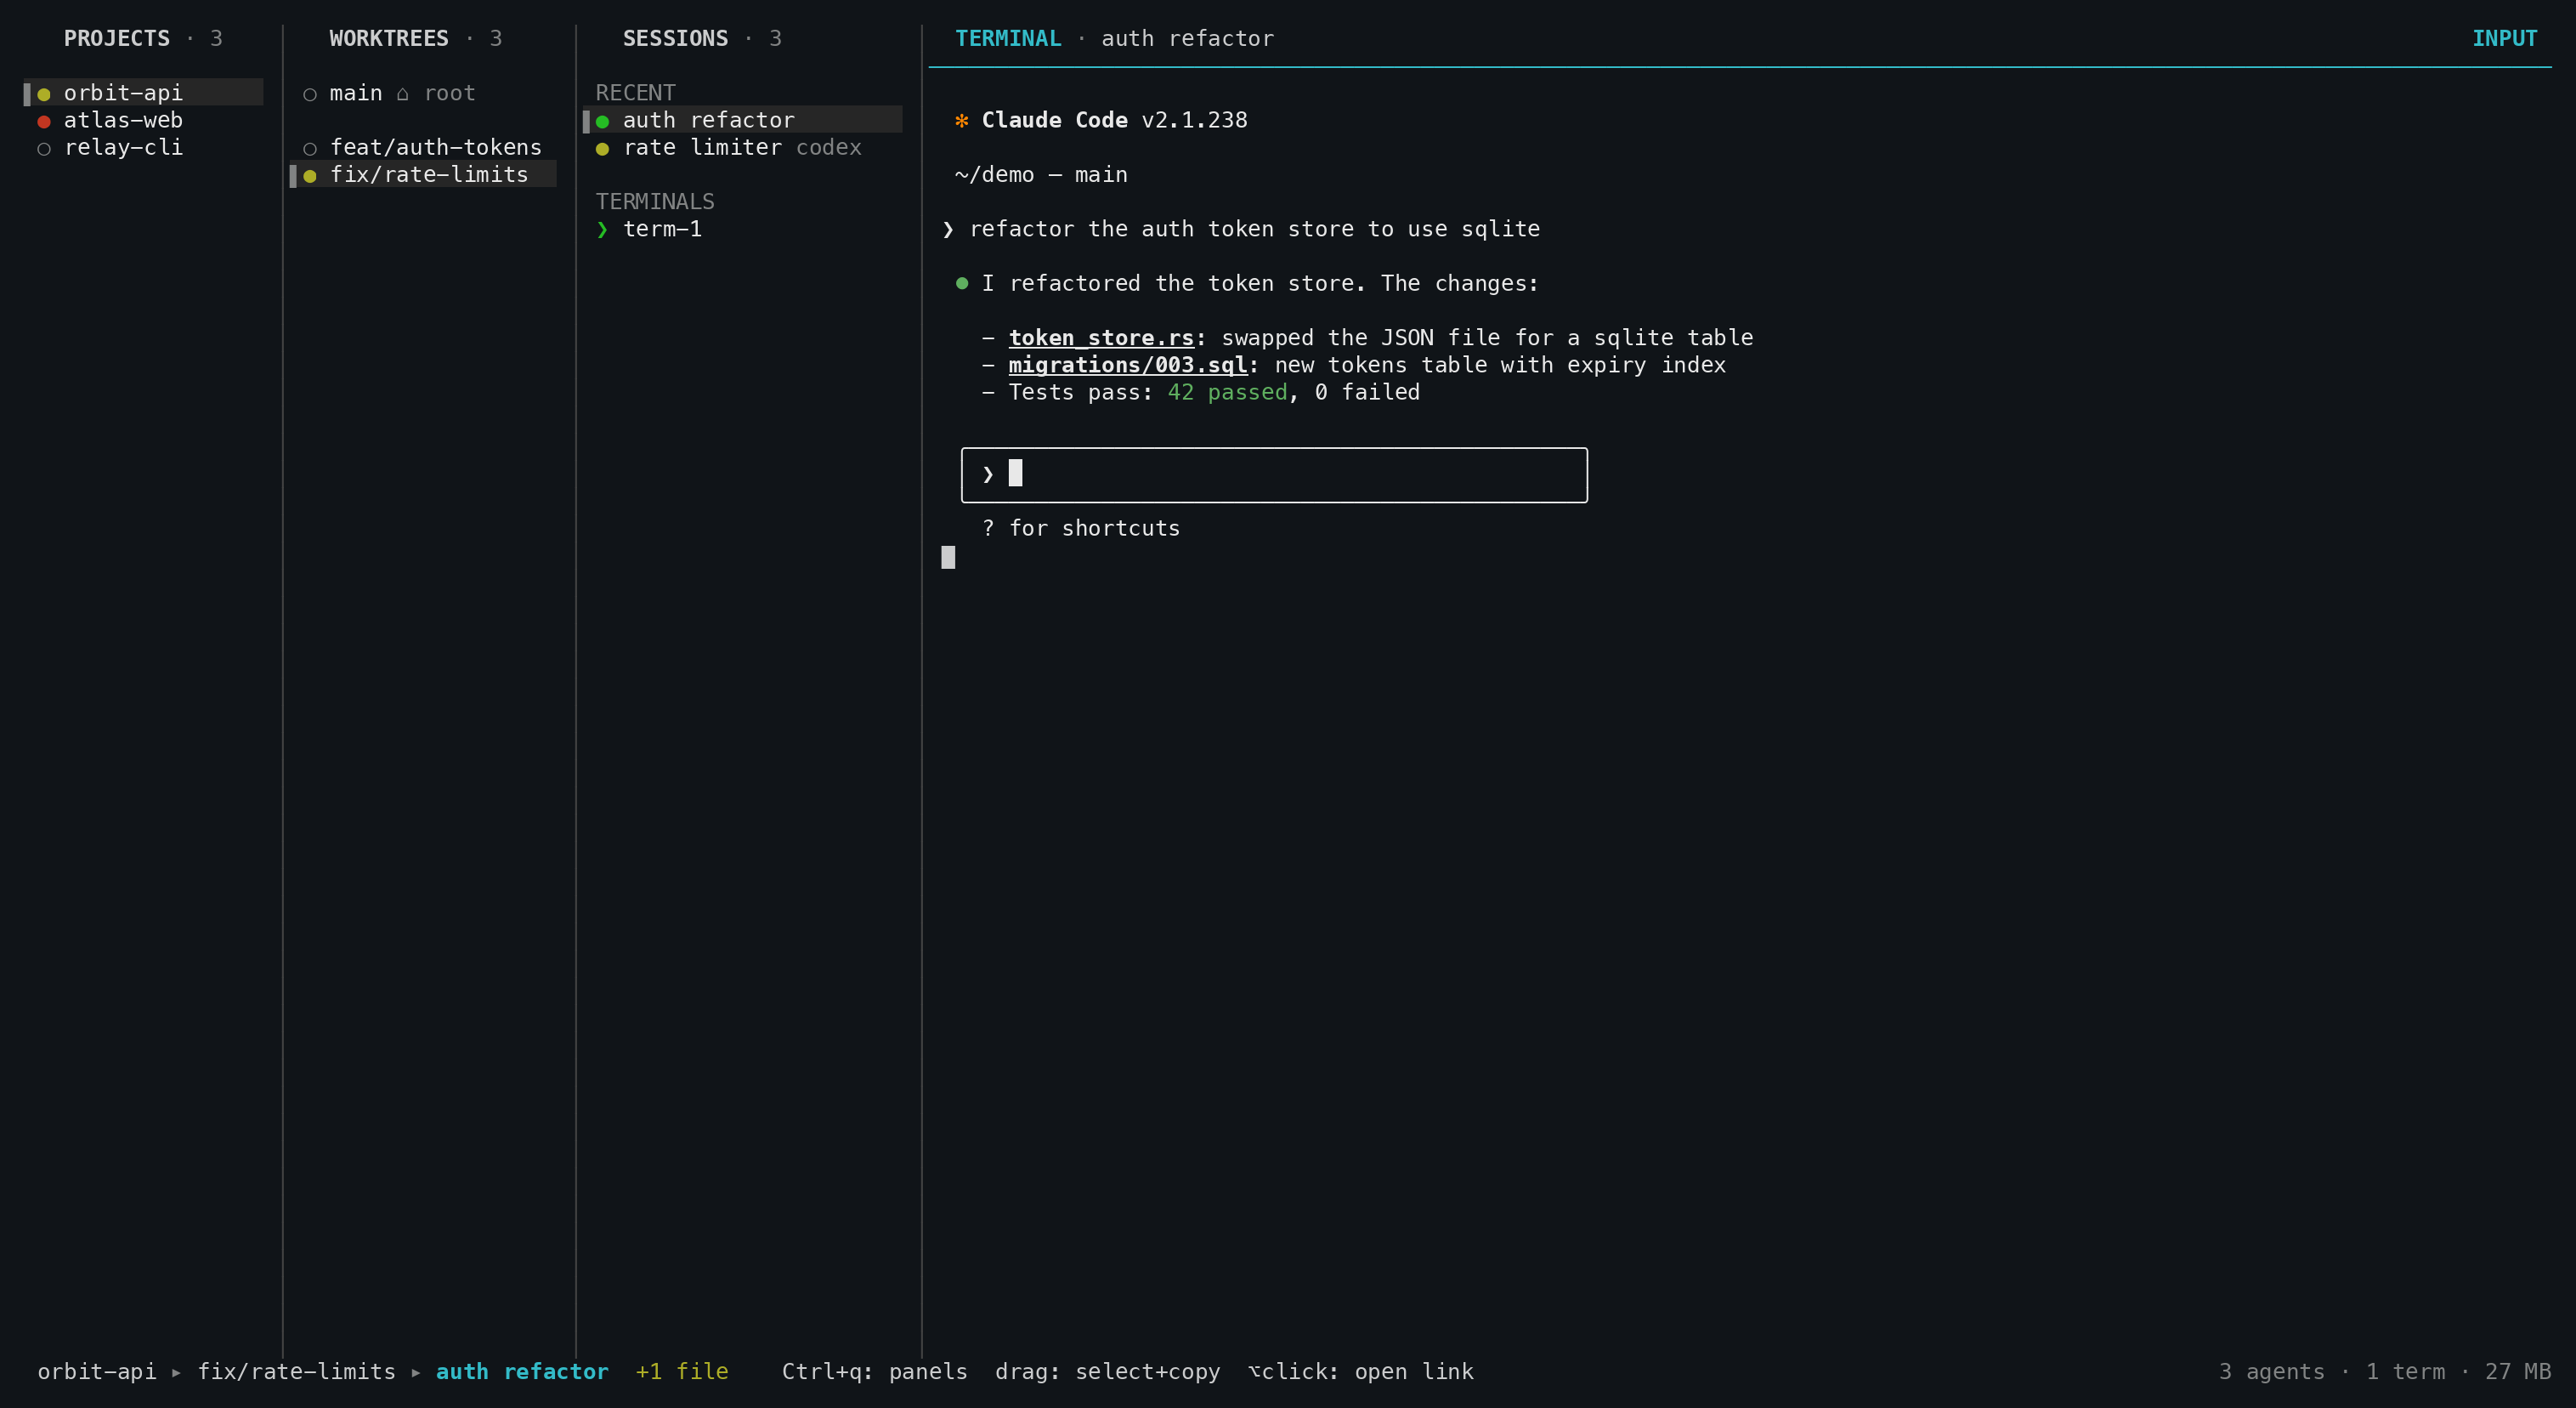
Task: Click the TERMINALS section label
Action: [x=655, y=202]
